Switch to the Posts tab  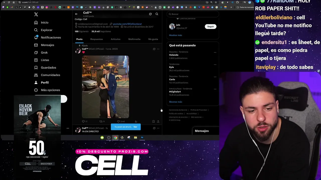(79, 39)
